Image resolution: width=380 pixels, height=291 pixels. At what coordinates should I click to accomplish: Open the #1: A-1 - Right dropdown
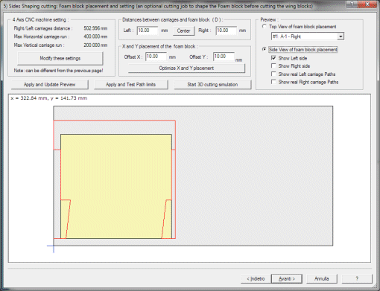(x=341, y=36)
